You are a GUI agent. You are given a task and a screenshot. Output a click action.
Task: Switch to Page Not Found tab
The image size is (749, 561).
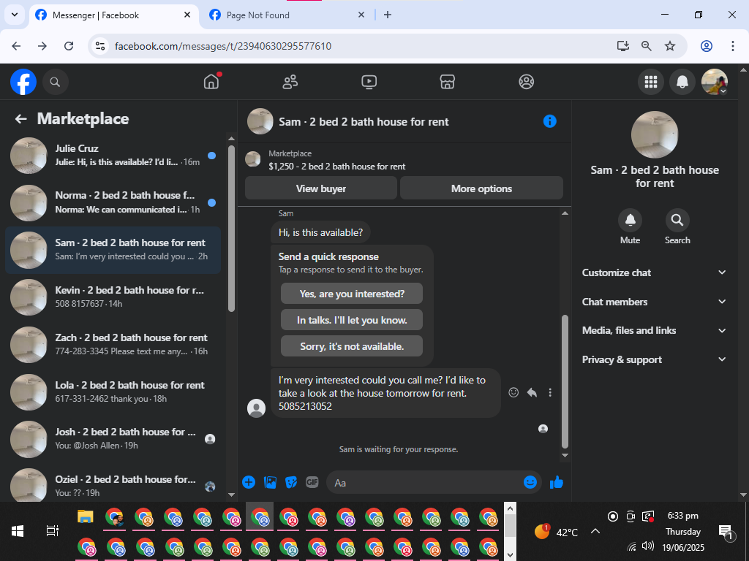pos(287,15)
